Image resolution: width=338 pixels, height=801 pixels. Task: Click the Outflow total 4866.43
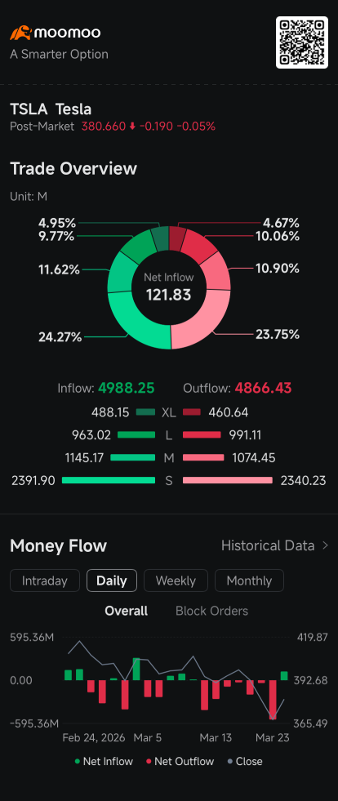pyautogui.click(x=263, y=388)
